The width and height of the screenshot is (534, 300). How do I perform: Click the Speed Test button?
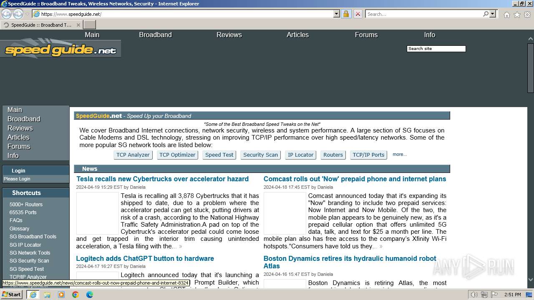pos(219,155)
